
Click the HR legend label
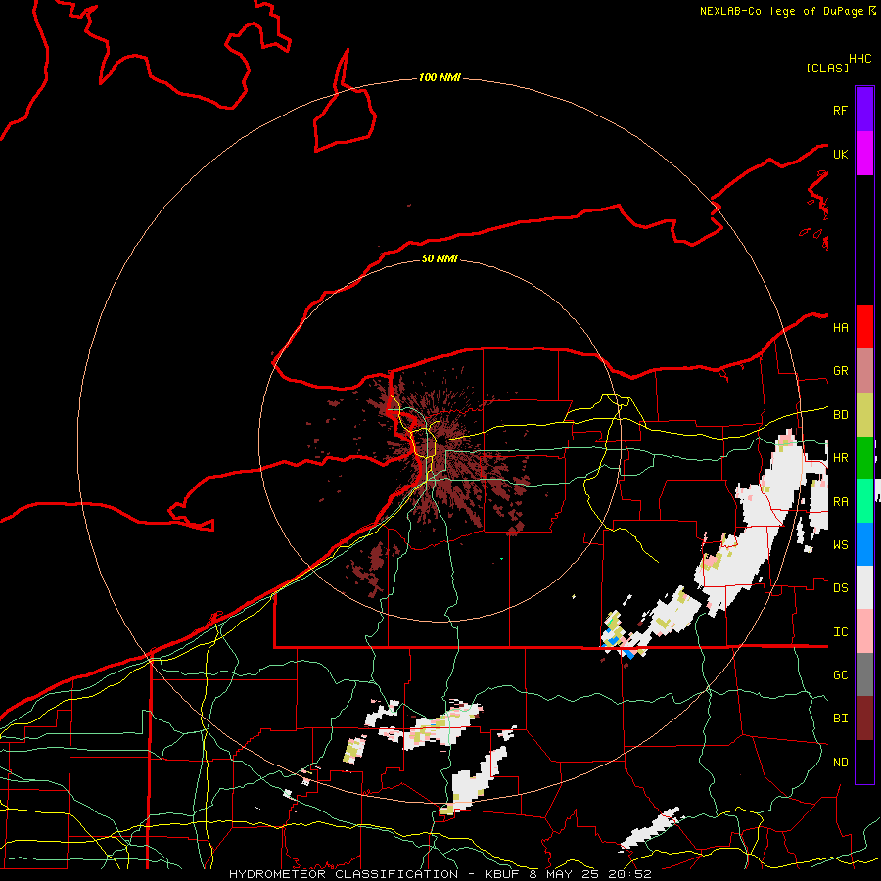pyautogui.click(x=840, y=458)
